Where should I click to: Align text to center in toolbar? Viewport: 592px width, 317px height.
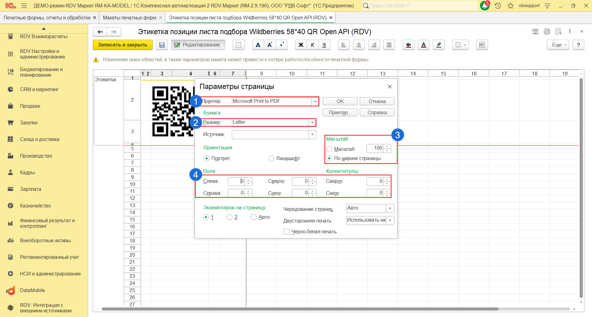pos(359,45)
